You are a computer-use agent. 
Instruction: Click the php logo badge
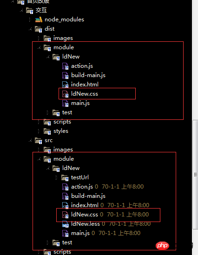pos(162,246)
